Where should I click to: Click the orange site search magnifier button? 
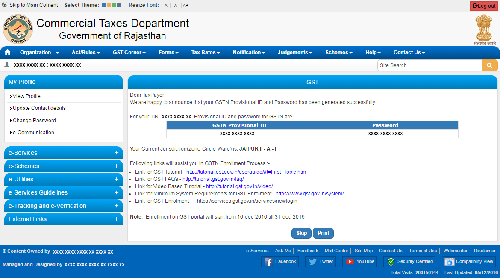tap(489, 65)
